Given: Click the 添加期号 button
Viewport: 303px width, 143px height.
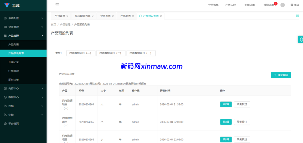Looking at the screenshot, I should point(281,75).
